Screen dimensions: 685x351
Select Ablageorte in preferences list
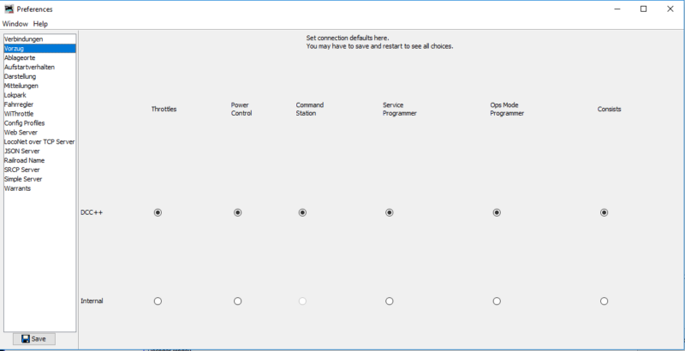pos(39,57)
